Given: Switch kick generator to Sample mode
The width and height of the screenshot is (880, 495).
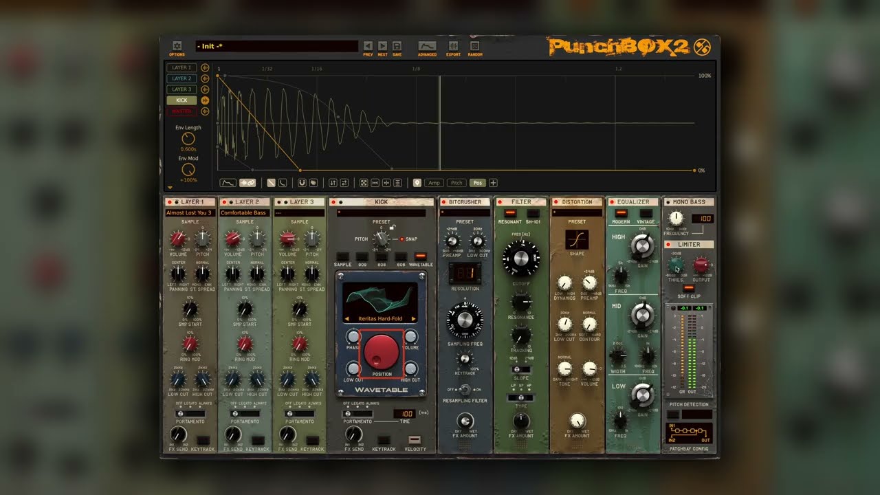Looking at the screenshot, I should point(342,256).
